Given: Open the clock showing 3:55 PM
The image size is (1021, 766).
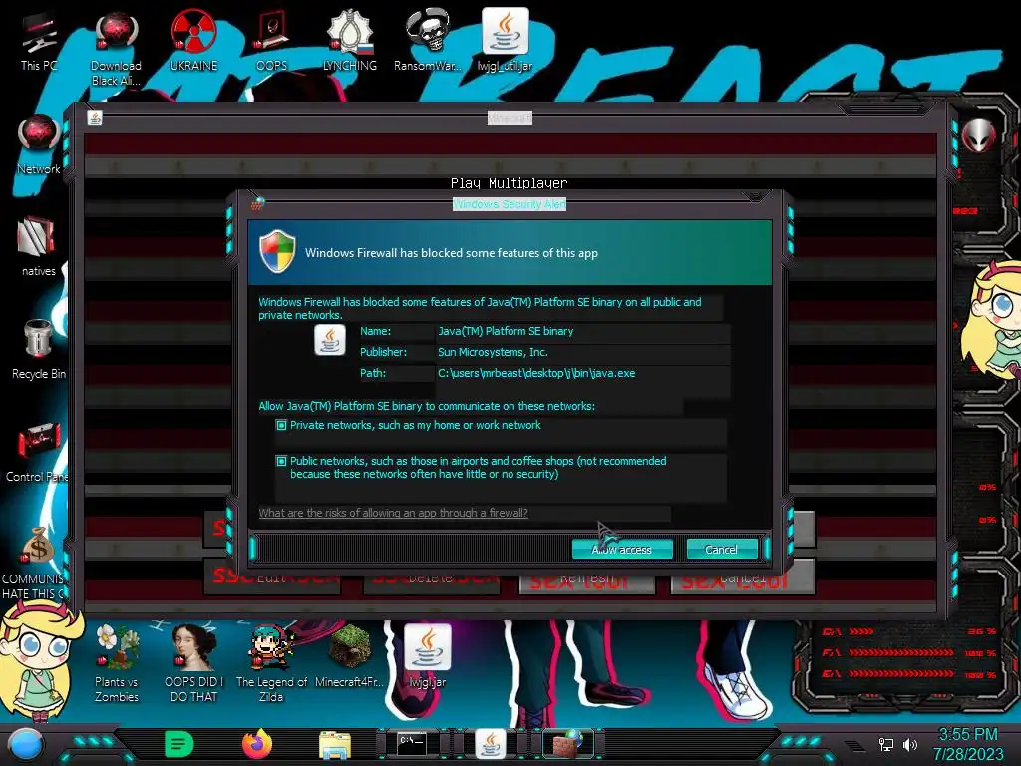Looking at the screenshot, I should (967, 735).
